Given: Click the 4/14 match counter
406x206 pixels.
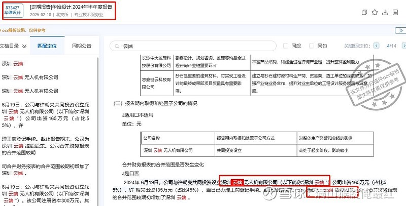Looking at the screenshot, I should tap(391, 46).
